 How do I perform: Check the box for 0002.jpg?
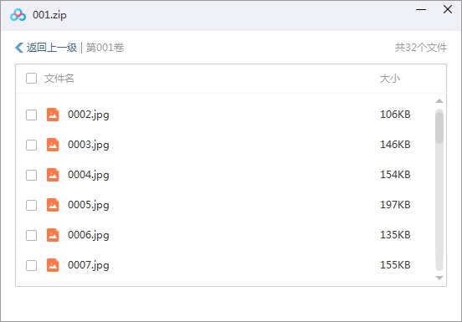[x=31, y=115]
